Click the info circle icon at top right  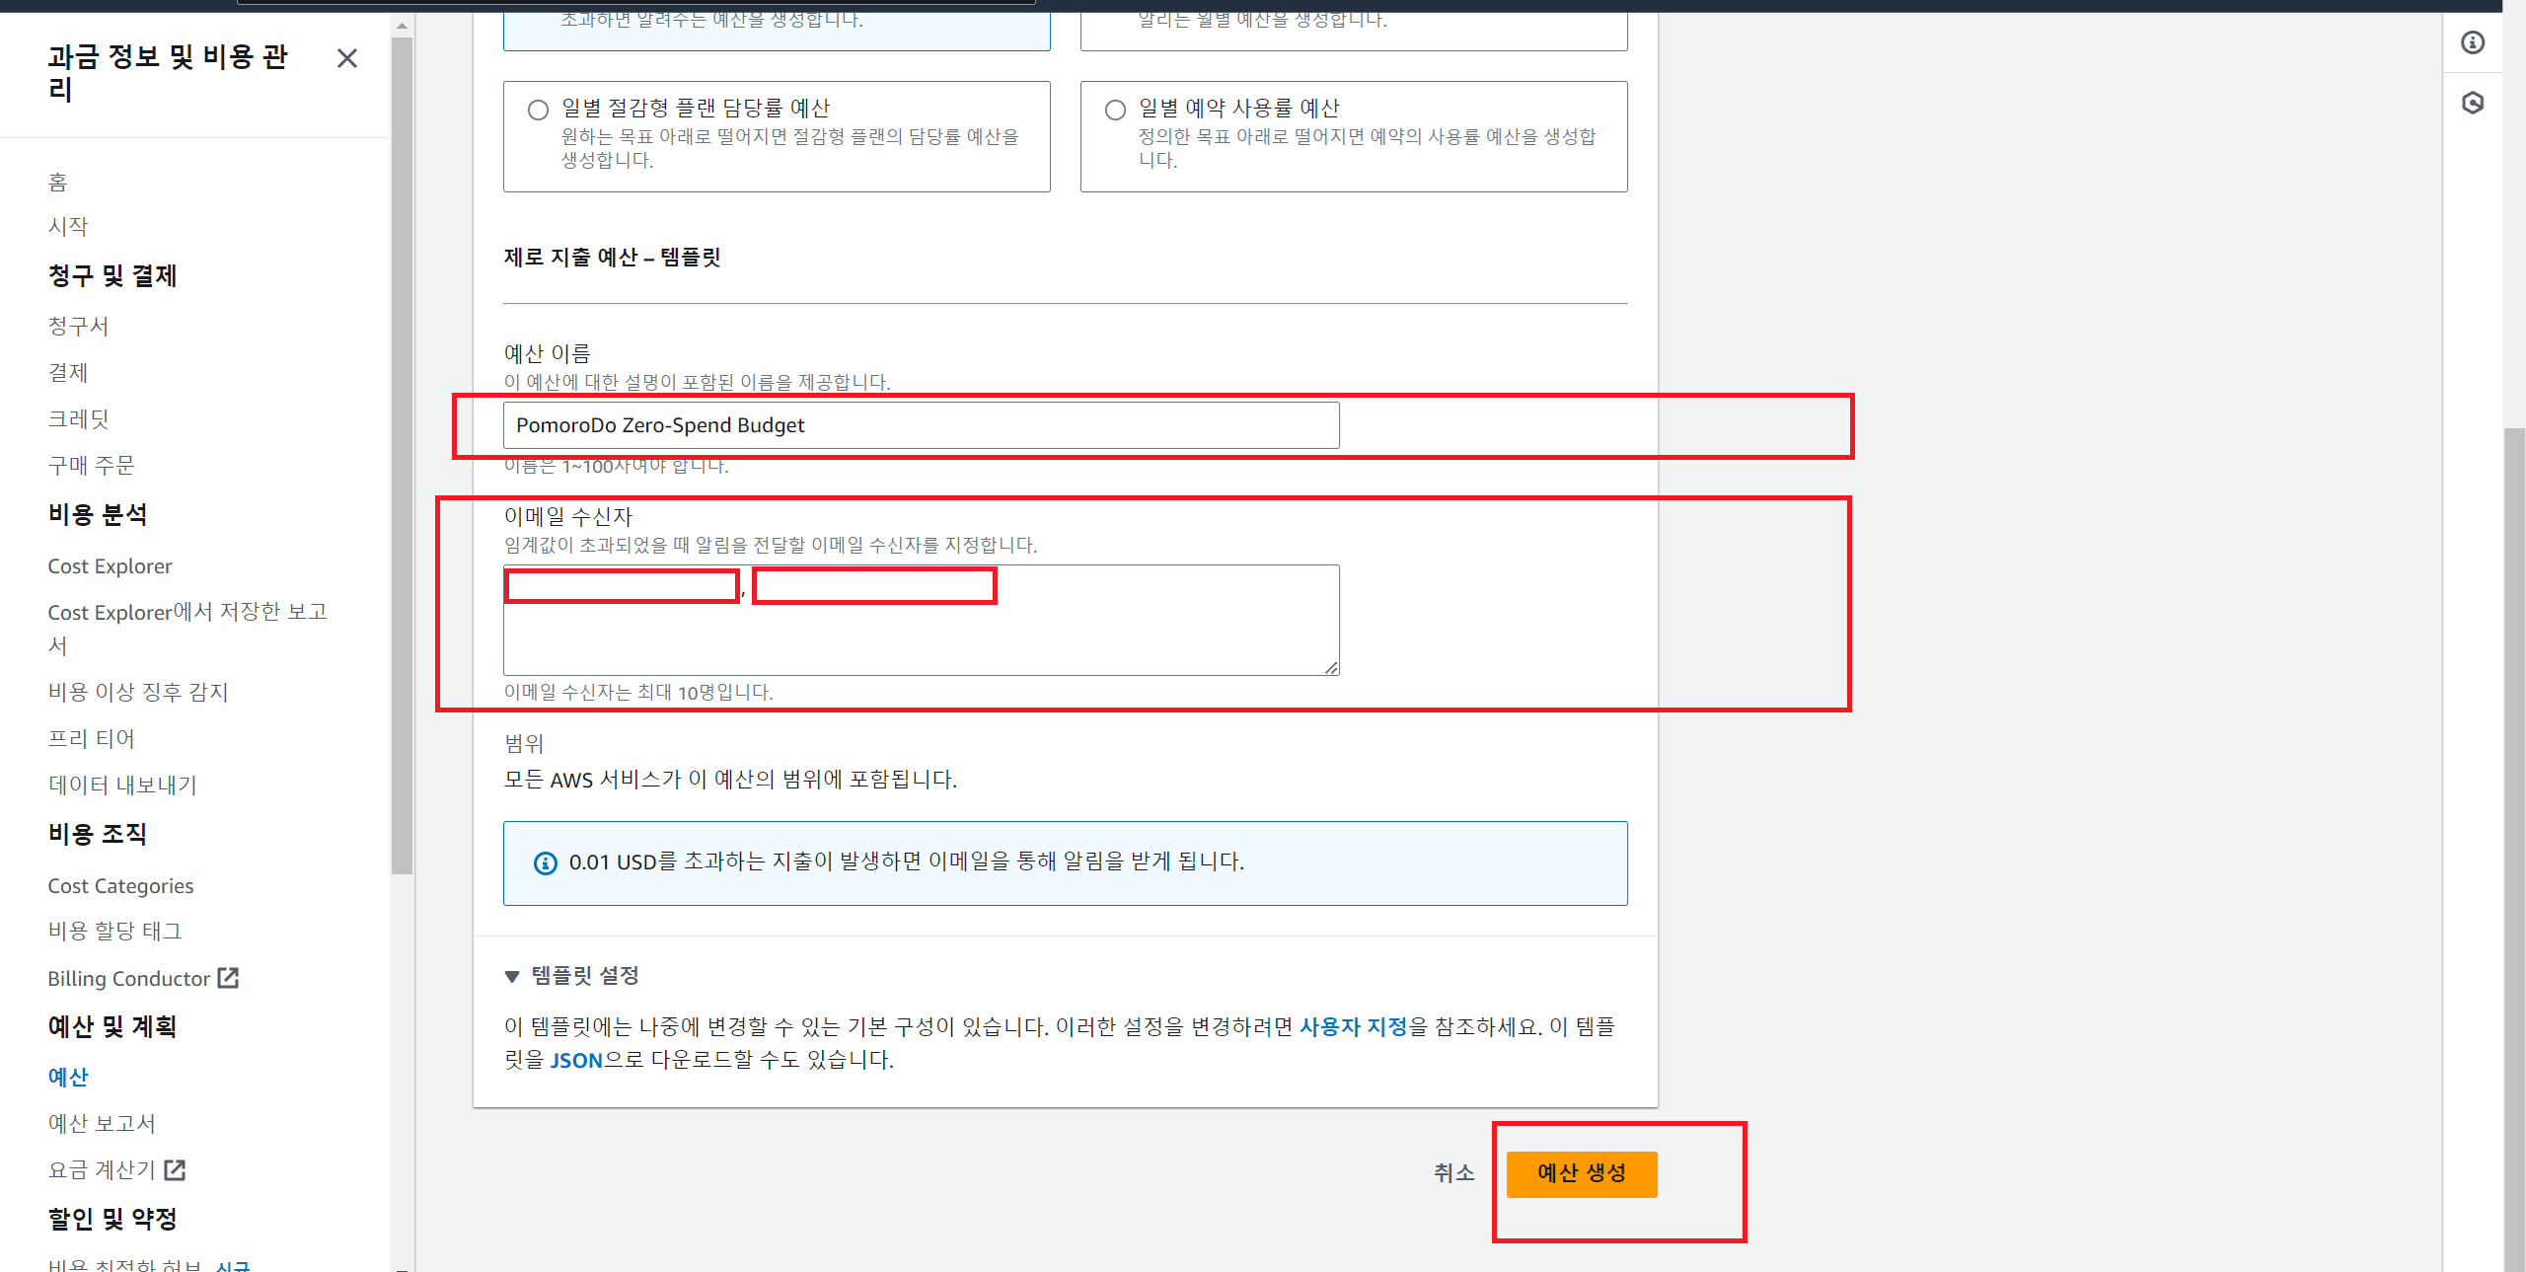2472,42
